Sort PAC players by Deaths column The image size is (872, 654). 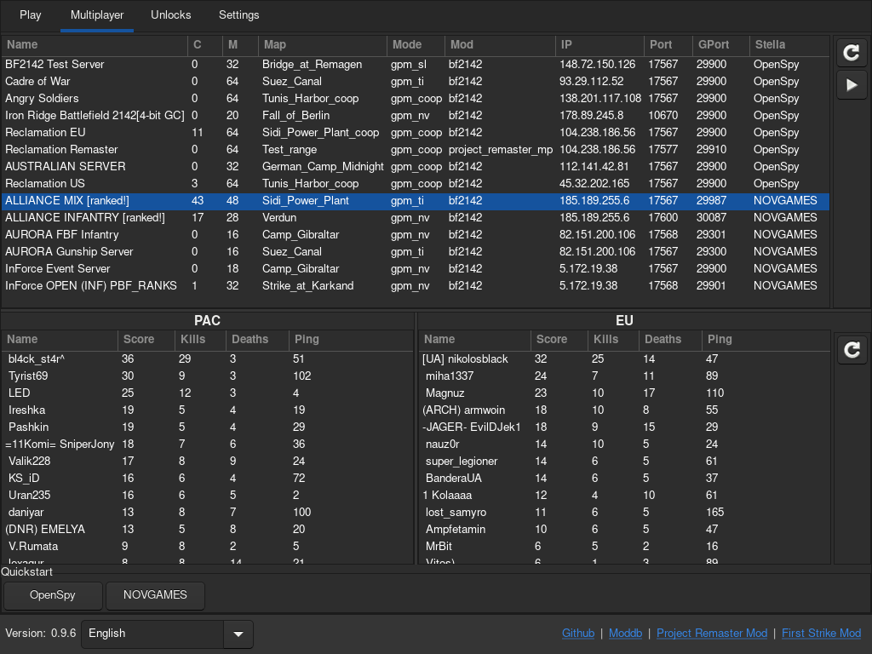[x=257, y=340]
